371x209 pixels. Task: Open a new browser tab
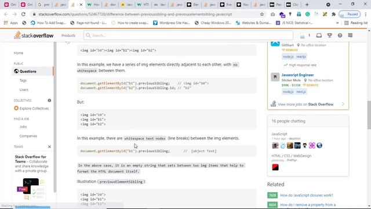tap(307, 5)
